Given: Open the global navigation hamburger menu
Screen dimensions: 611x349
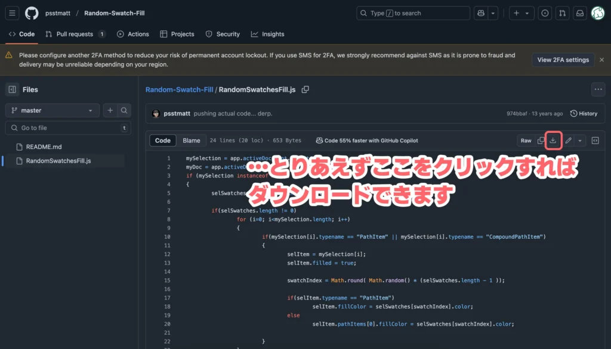Looking at the screenshot, I should click(12, 13).
